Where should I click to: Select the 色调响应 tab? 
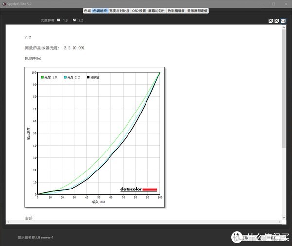[100, 11]
